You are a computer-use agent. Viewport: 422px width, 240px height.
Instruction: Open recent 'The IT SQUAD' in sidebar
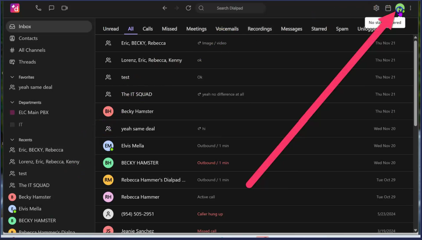coord(49,185)
